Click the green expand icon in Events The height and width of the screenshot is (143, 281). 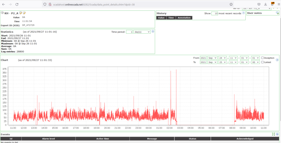273,134
